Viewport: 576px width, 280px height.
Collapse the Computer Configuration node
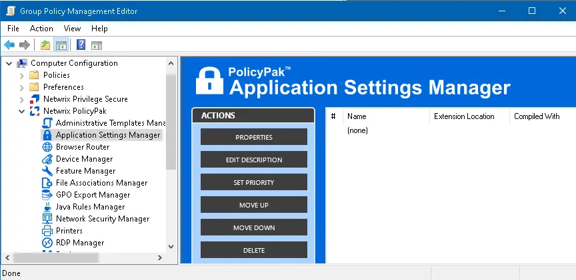(9, 63)
